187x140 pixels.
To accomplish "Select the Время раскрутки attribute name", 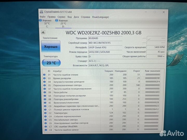I will click(62, 78).
